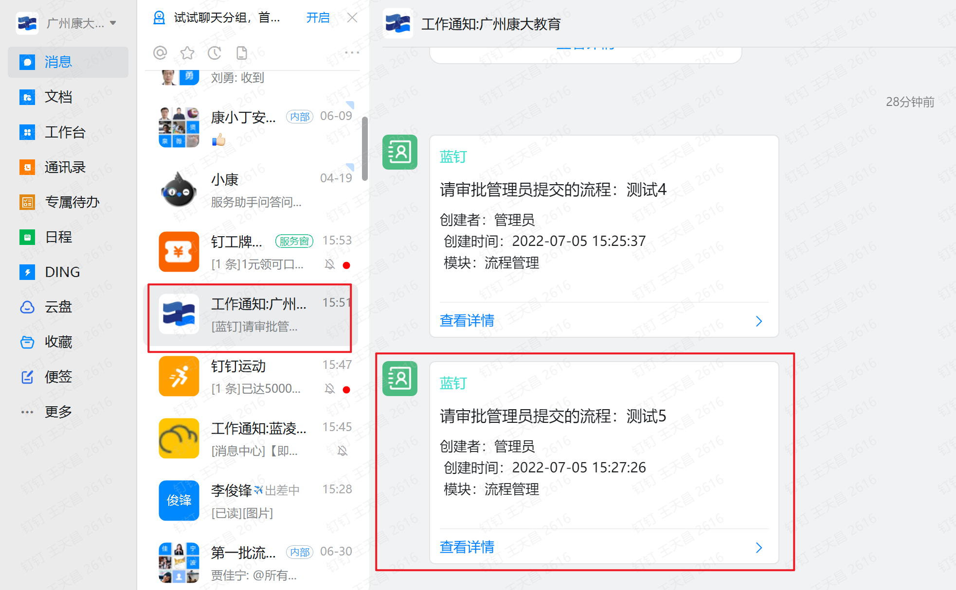This screenshot has height=590, width=956.
Task: Toggle mute bell on 钉钉运动 conversation
Action: [x=330, y=389]
